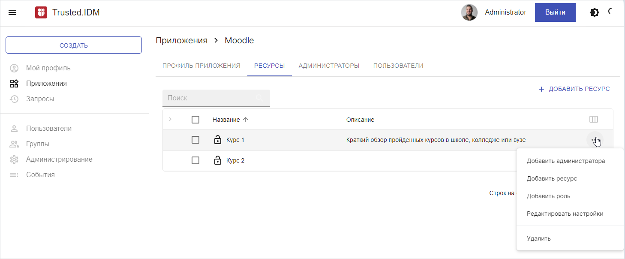Select Добавить роль from context menu
The width and height of the screenshot is (625, 259).
click(x=570, y=196)
